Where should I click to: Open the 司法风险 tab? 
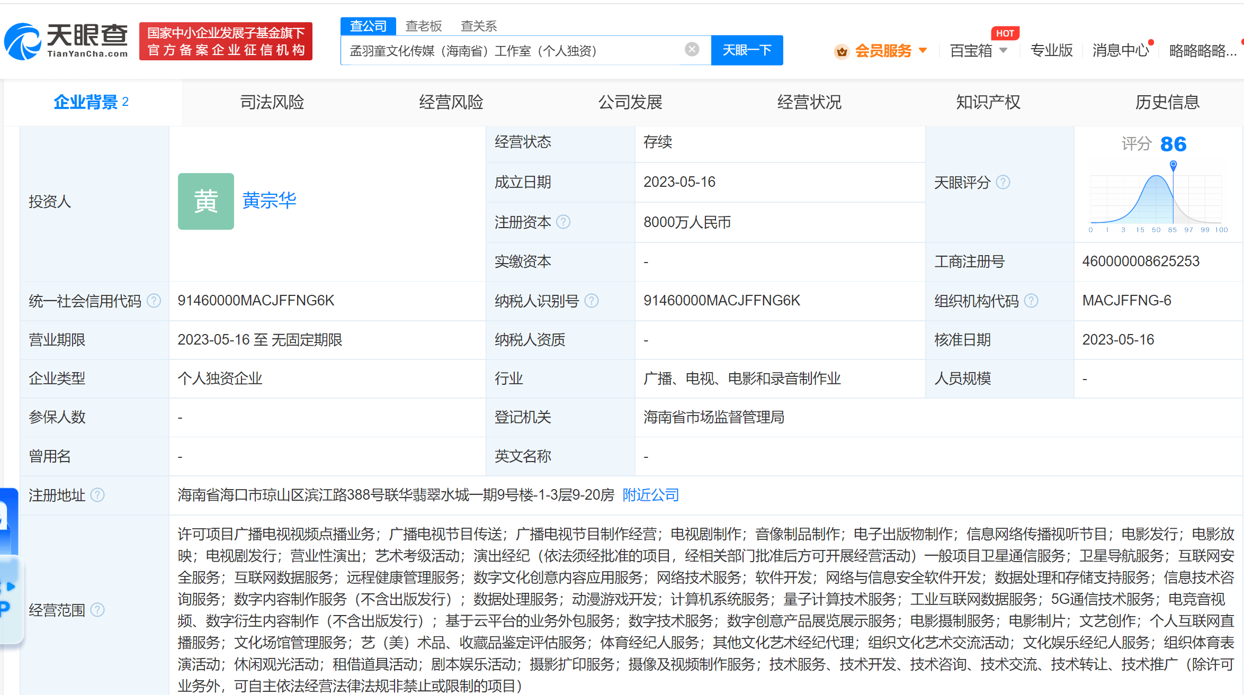coord(272,102)
